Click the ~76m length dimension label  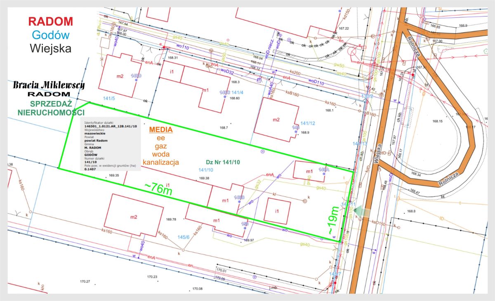click(158, 188)
